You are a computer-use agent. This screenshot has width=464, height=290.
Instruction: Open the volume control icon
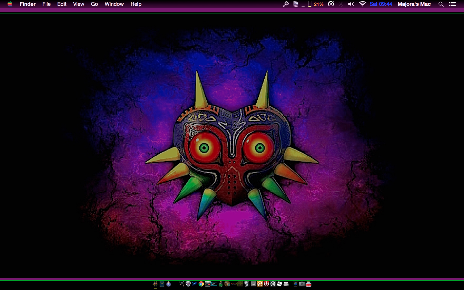point(351,4)
